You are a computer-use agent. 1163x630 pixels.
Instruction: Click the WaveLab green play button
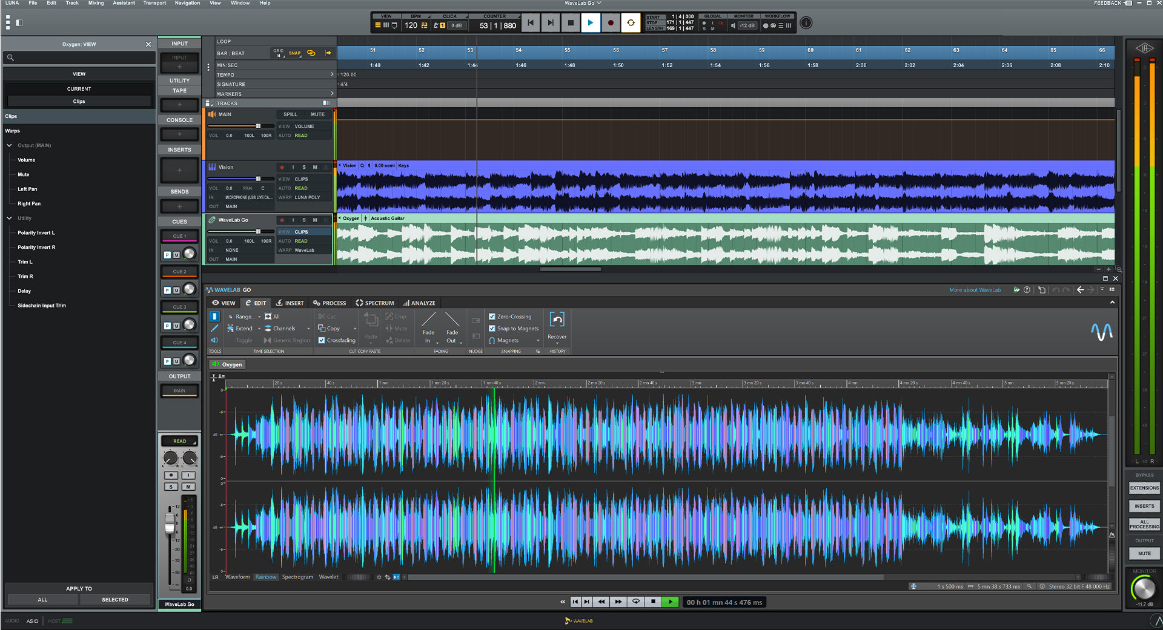(x=670, y=602)
